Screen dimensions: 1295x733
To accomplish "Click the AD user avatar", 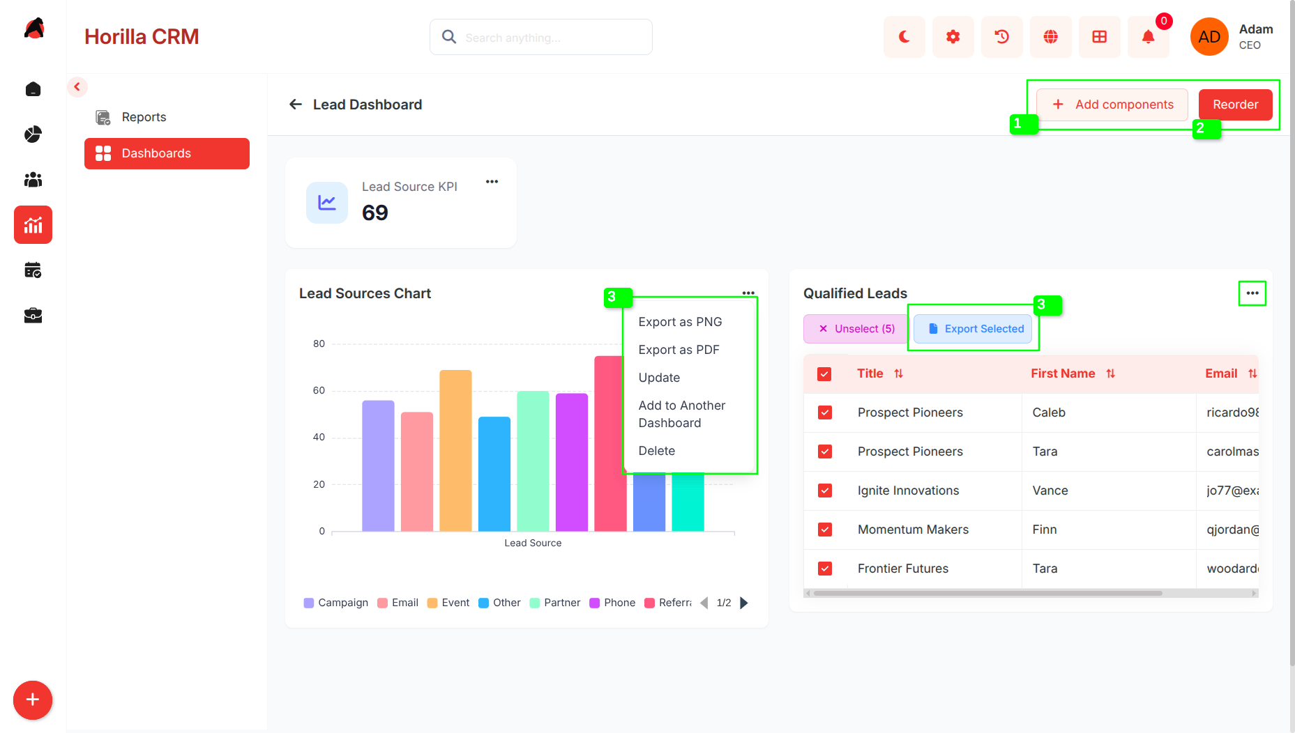I will click(1209, 37).
